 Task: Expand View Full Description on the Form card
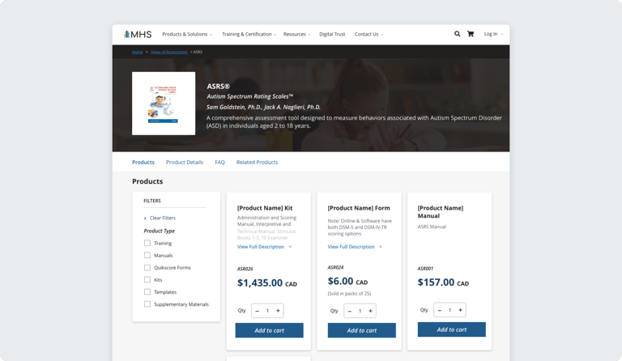pos(355,247)
